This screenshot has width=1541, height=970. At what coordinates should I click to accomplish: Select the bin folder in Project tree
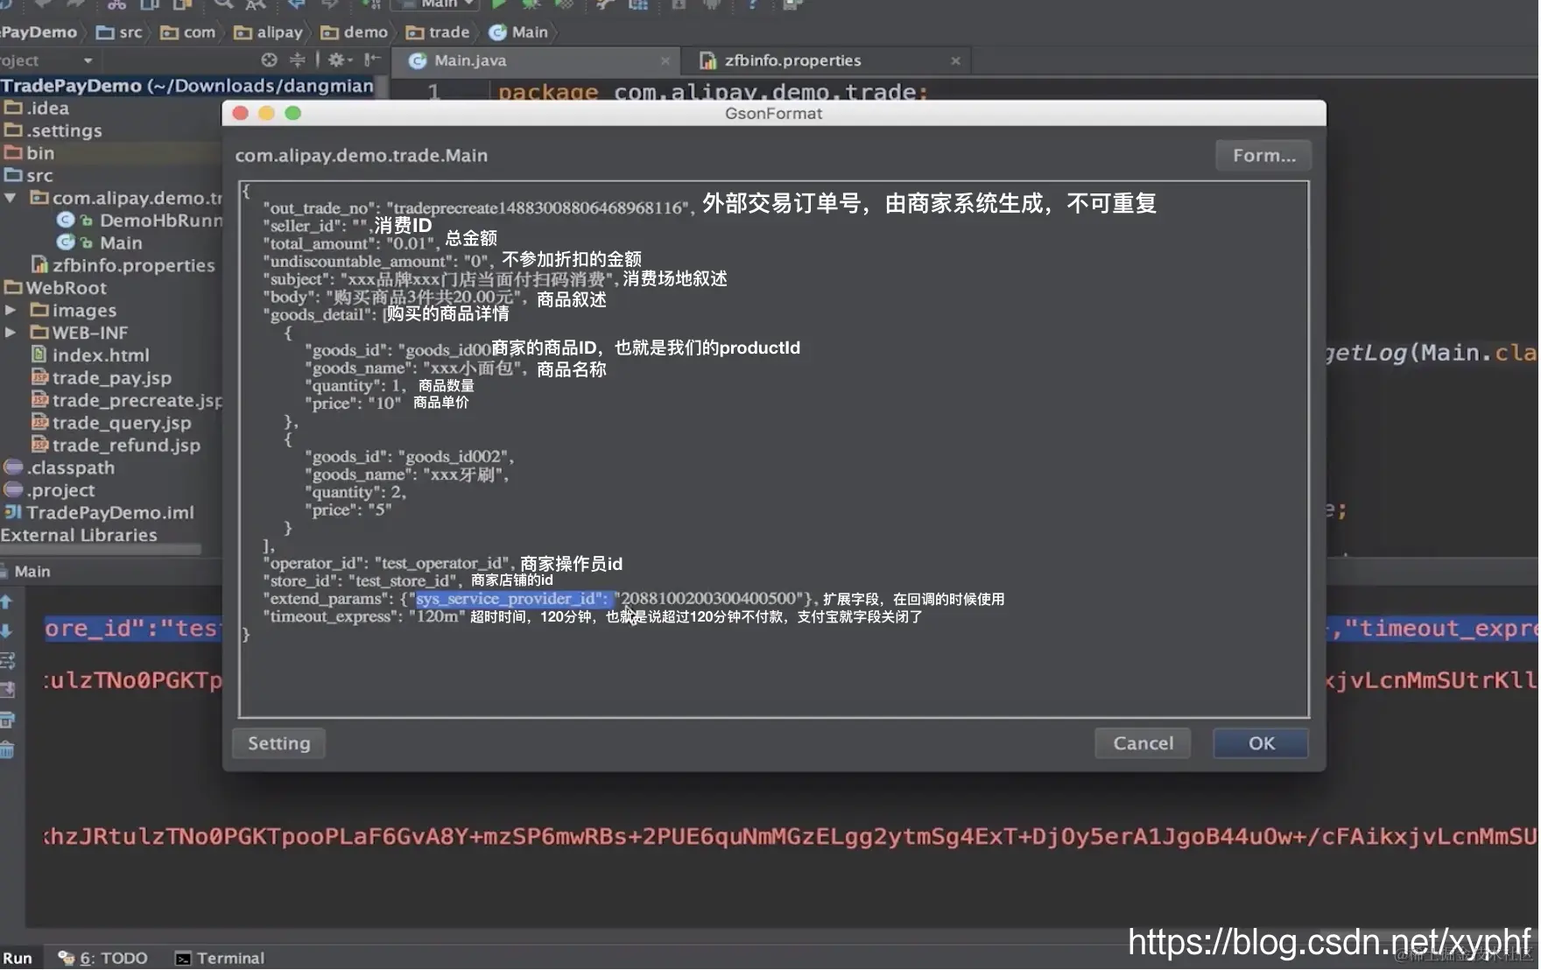pyautogui.click(x=29, y=153)
